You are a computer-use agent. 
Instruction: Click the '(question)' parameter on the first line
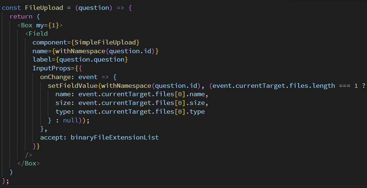point(94,8)
